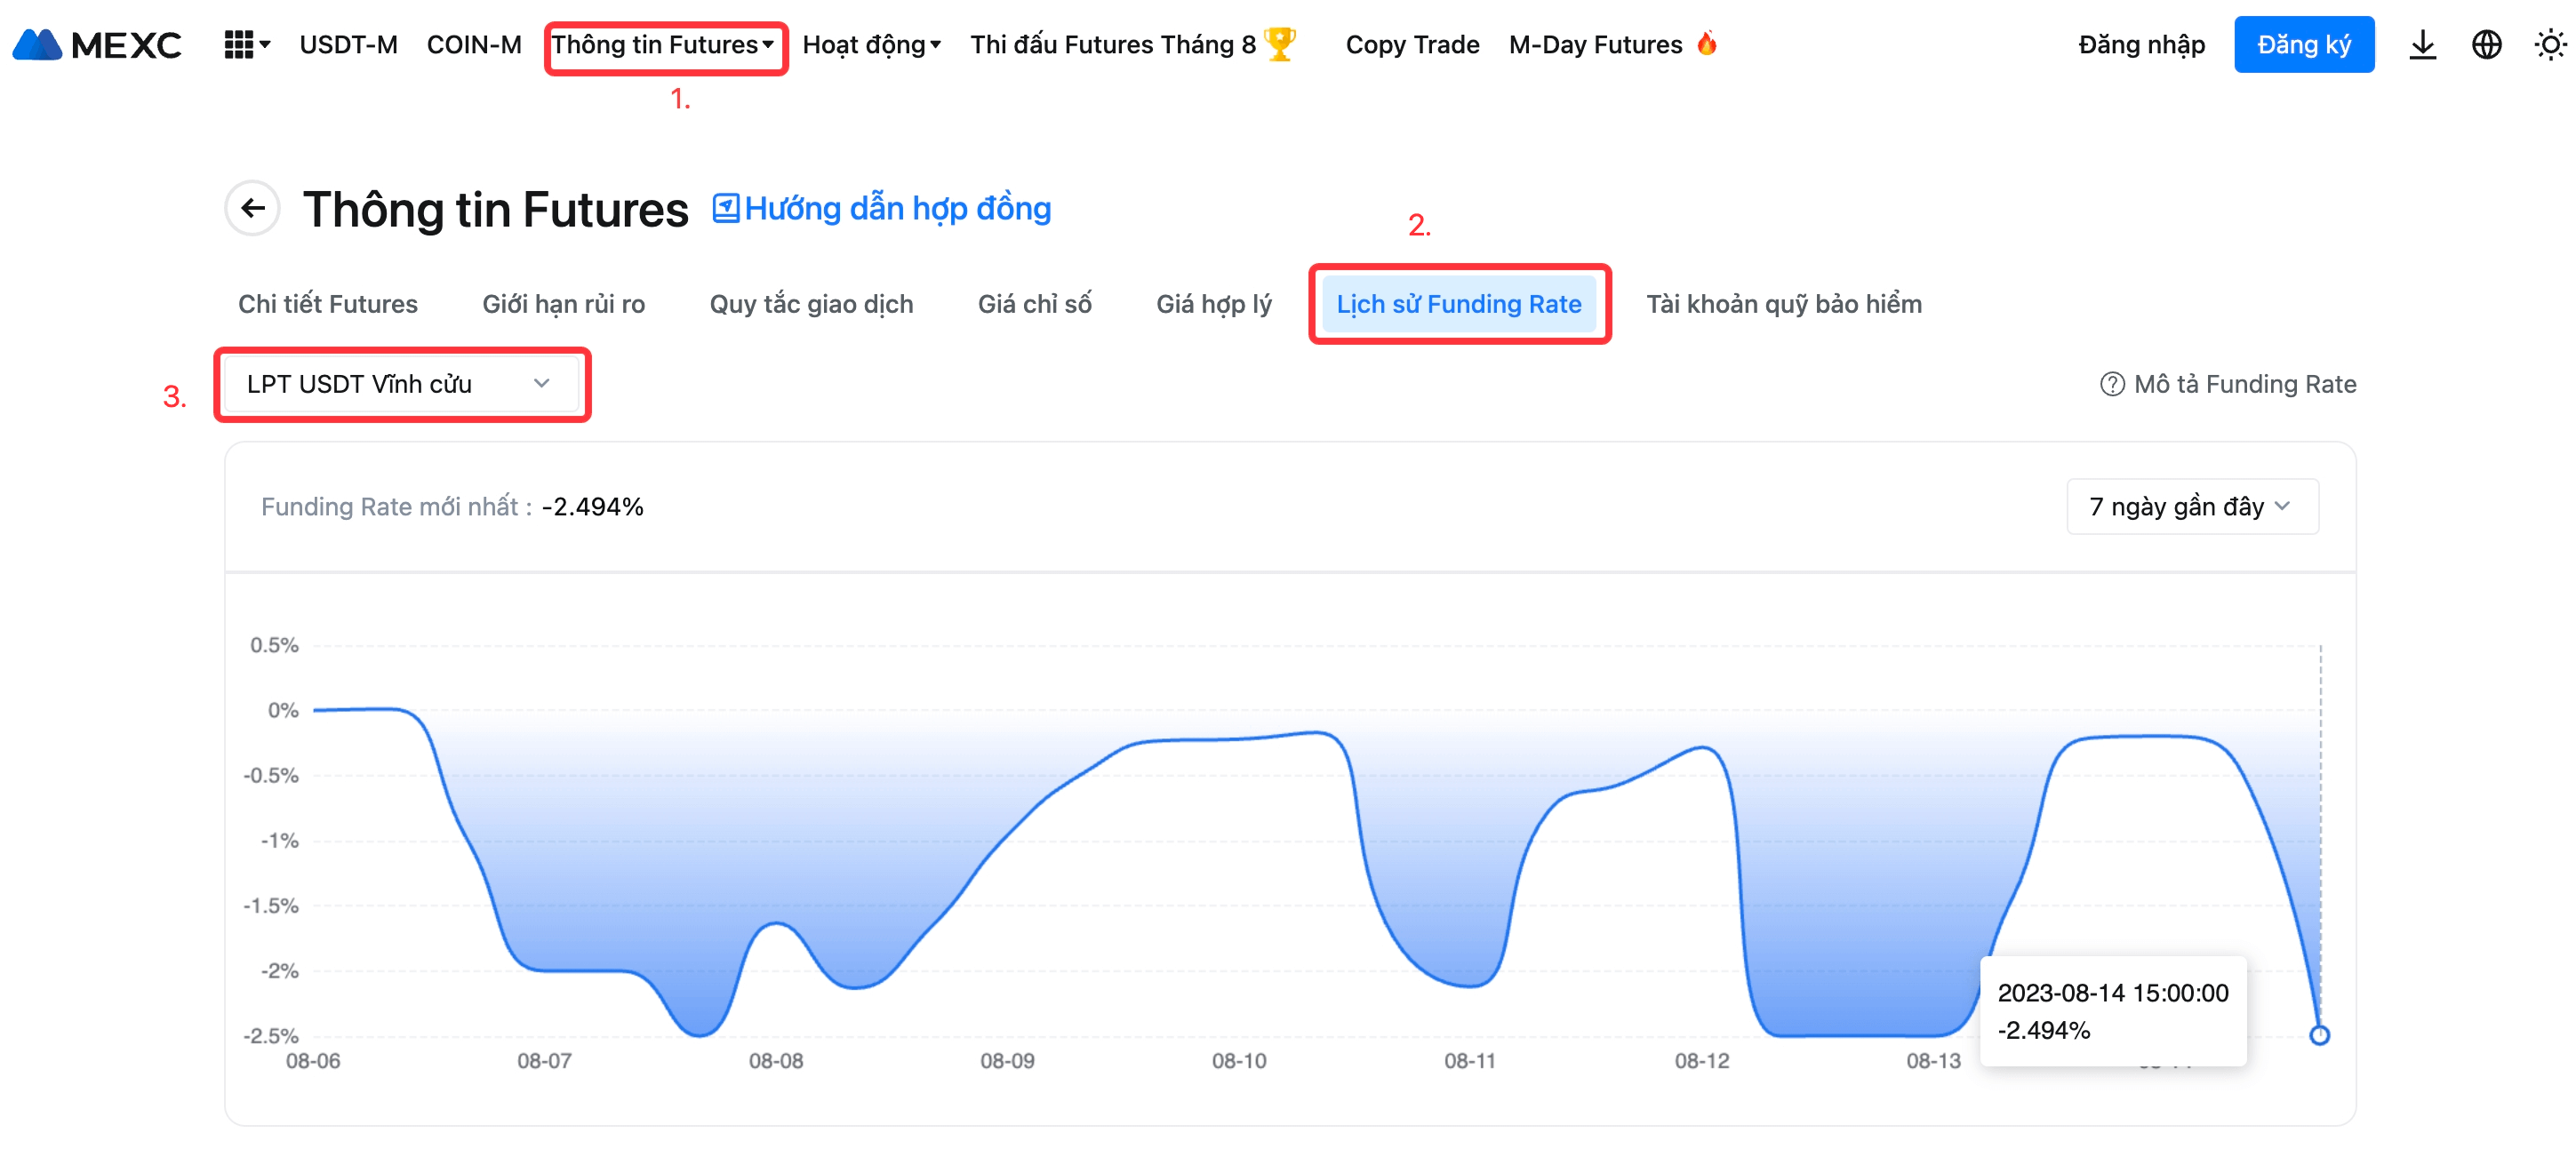Open the LPT USDT Vĩnh cửu selector
Viewport: 2576px width, 1173px height.
point(400,384)
